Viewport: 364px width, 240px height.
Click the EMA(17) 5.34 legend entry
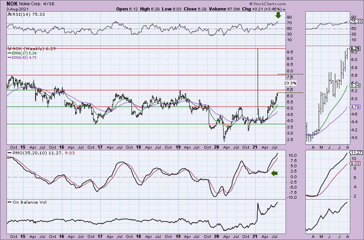click(22, 53)
